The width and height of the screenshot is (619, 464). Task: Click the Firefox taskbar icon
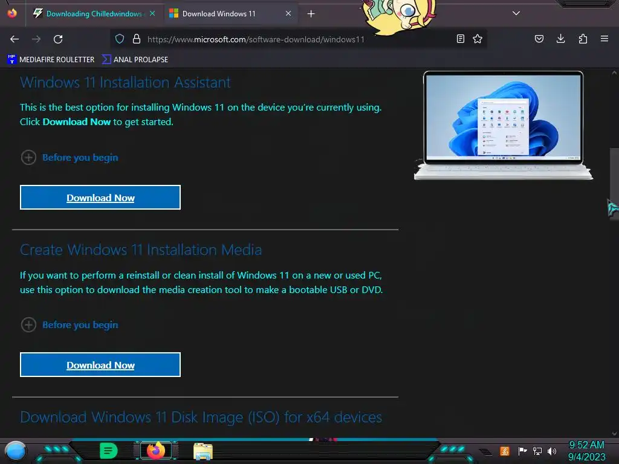point(156,450)
